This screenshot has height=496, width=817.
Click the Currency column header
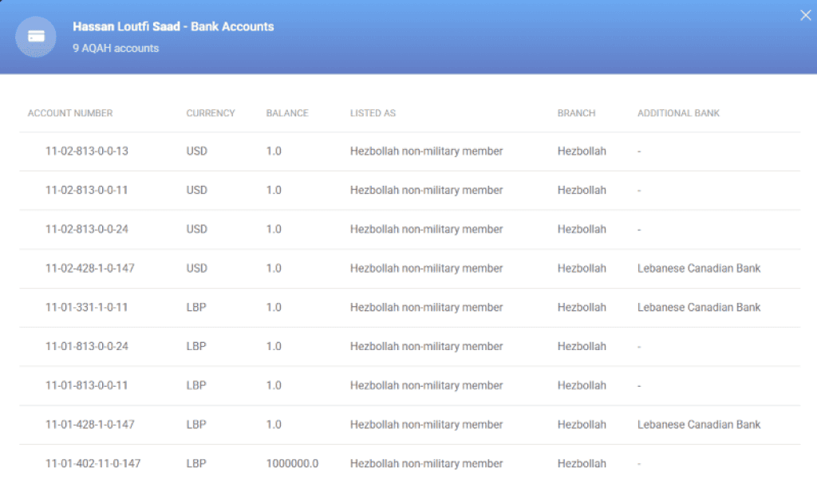211,113
